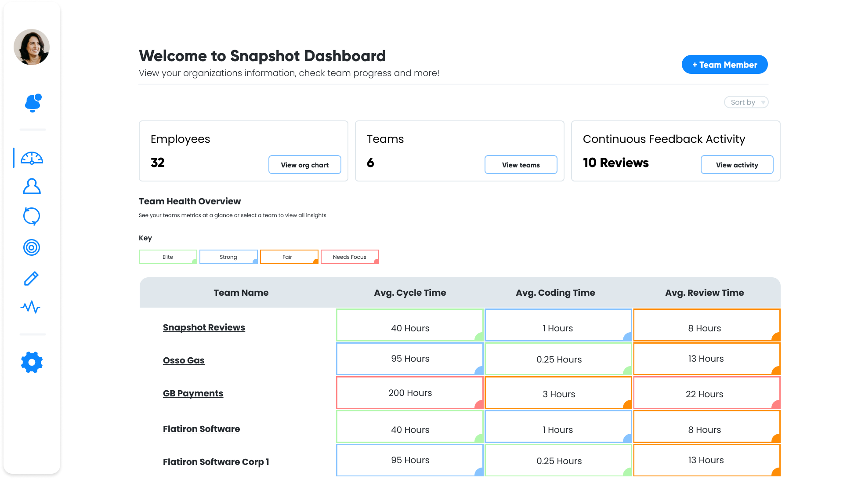Open the Osso Gas team
Screen dimensions: 847x479
183,360
